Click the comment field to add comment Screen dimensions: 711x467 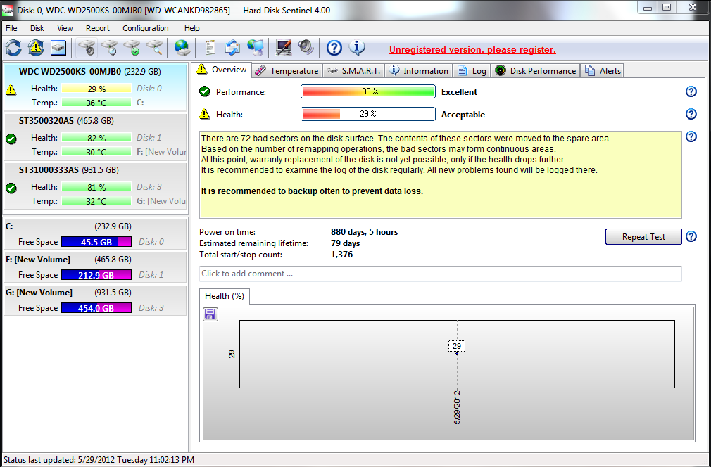coord(440,274)
